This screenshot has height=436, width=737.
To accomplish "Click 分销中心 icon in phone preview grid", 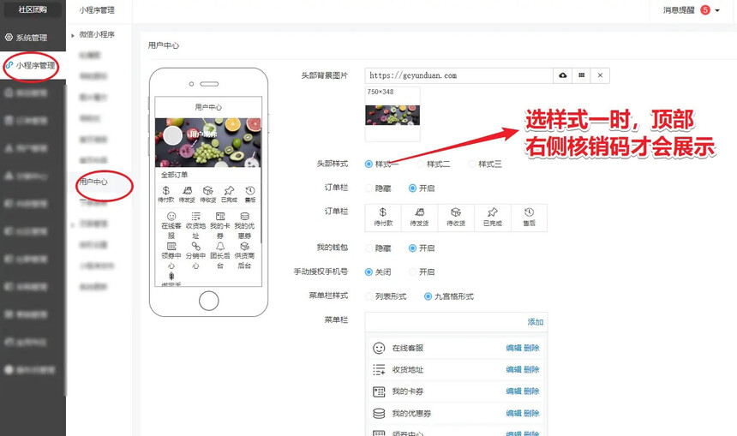I will coord(195,246).
